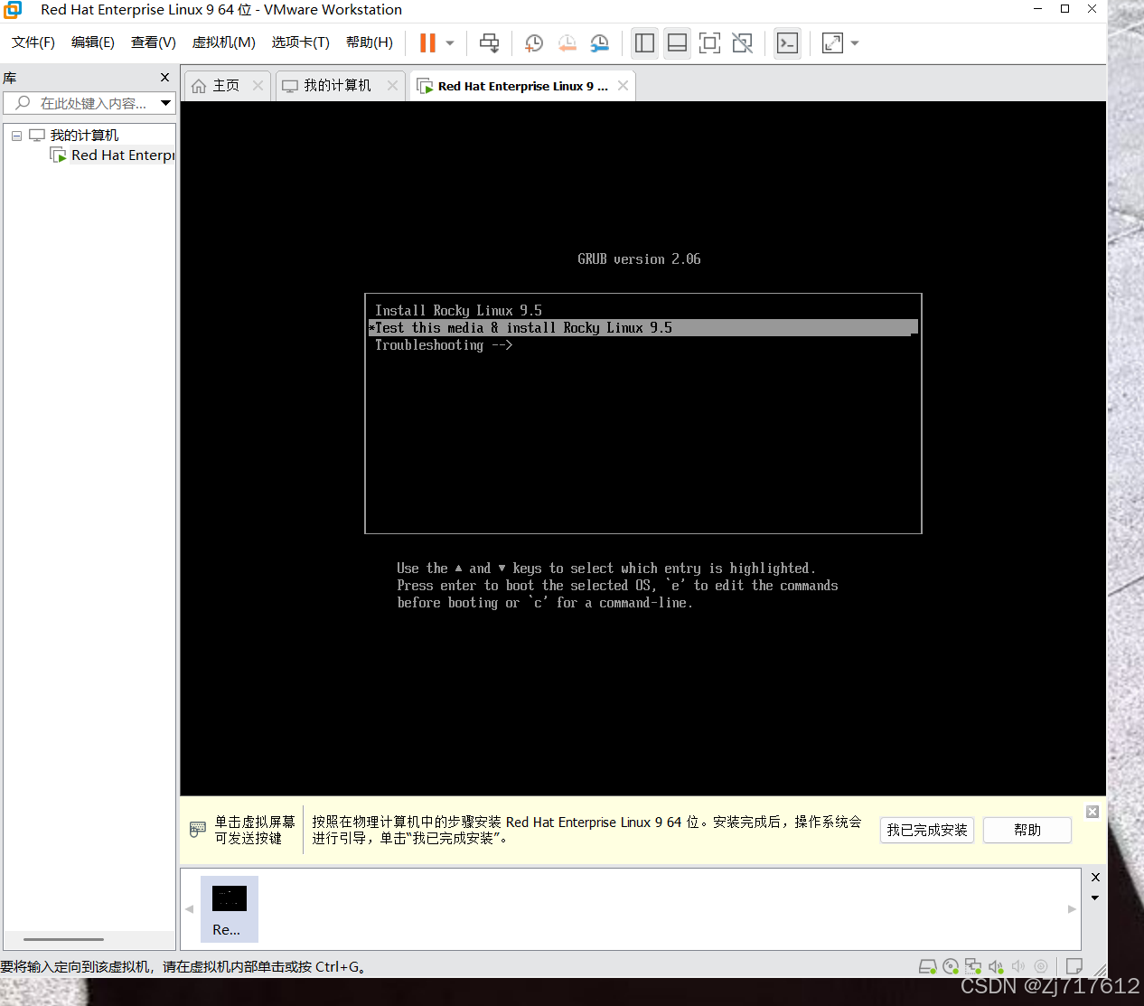Click the keyboard icon in hint bar

pyautogui.click(x=198, y=829)
